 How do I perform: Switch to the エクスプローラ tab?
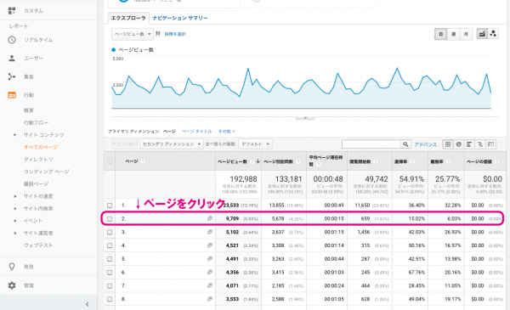point(128,18)
